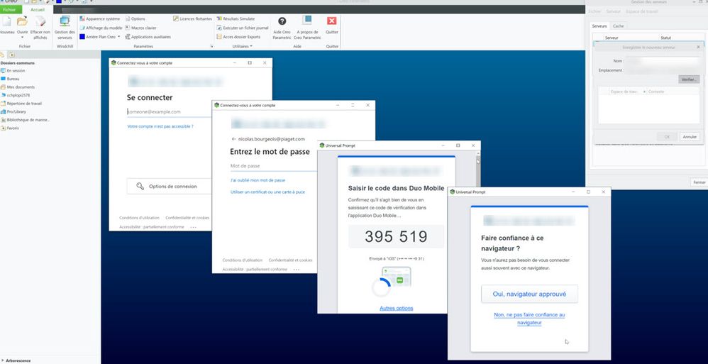Open the Fichier ribbon tab
Screen dimensions: 708x364
point(9,10)
